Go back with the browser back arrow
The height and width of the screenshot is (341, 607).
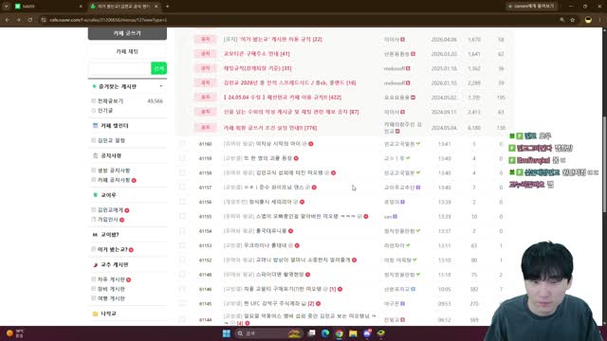coord(8,20)
